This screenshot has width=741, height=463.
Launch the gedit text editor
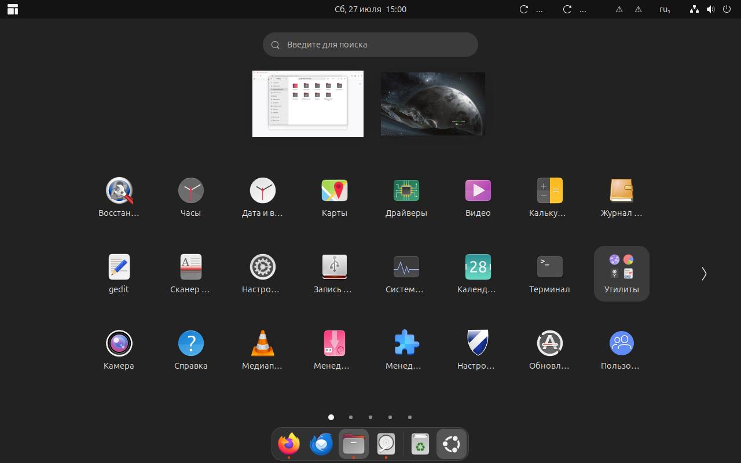[119, 267]
